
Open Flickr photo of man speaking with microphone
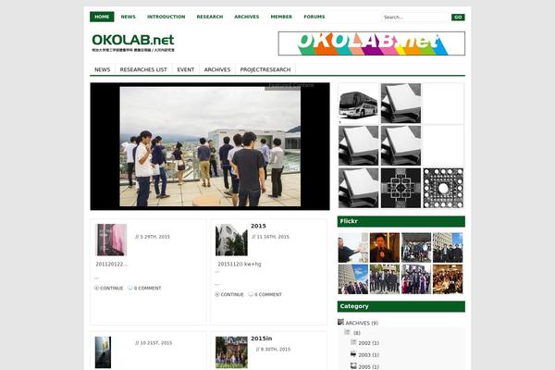385,248
